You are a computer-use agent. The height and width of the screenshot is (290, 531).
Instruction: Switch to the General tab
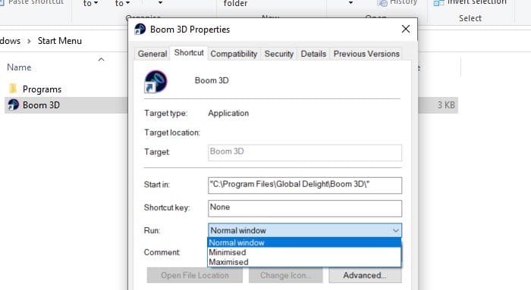click(152, 54)
